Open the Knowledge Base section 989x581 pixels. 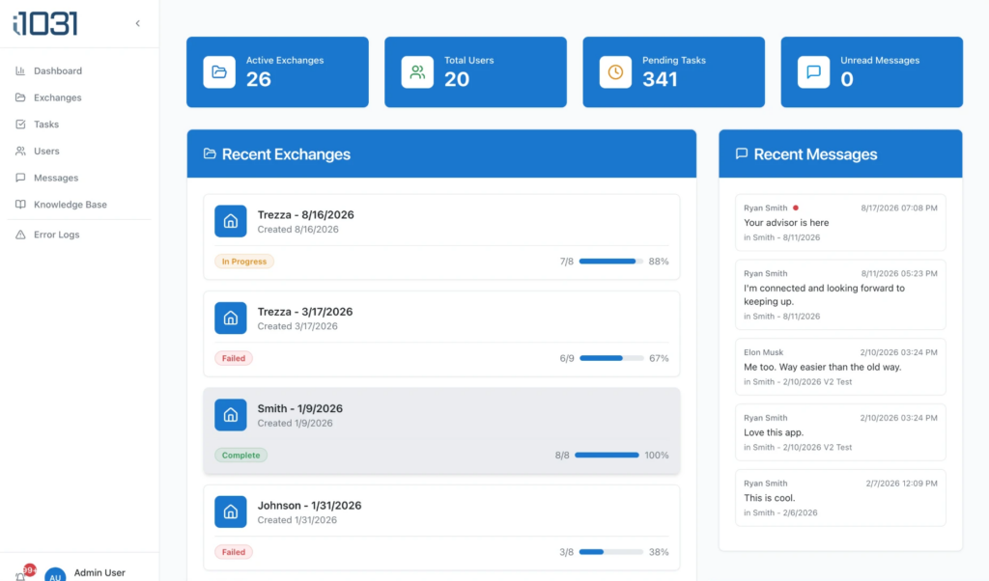79,205
